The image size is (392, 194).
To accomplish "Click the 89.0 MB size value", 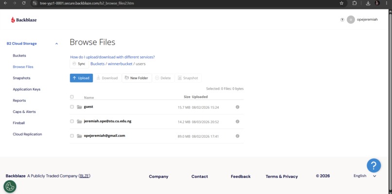I will click(x=184, y=136).
